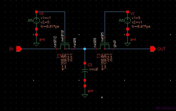Click the v1=v1 parameter of V3
The image size is (176, 111).
click(x=46, y=18)
